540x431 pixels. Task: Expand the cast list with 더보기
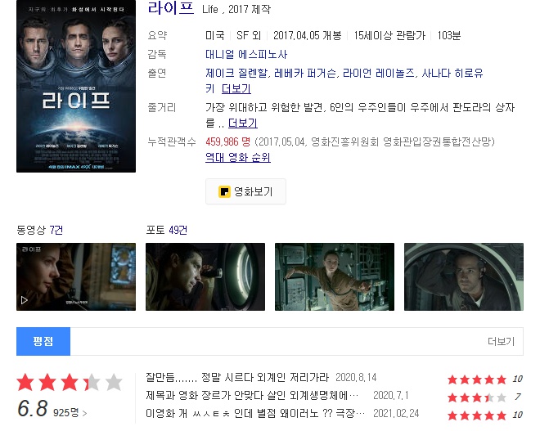click(236, 89)
